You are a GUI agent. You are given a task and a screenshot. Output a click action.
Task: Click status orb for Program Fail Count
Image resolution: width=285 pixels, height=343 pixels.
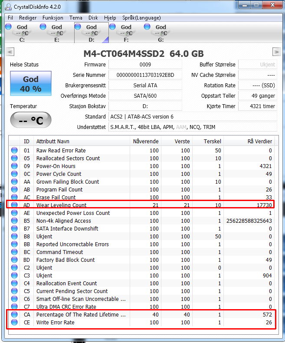pyautogui.click(x=14, y=189)
